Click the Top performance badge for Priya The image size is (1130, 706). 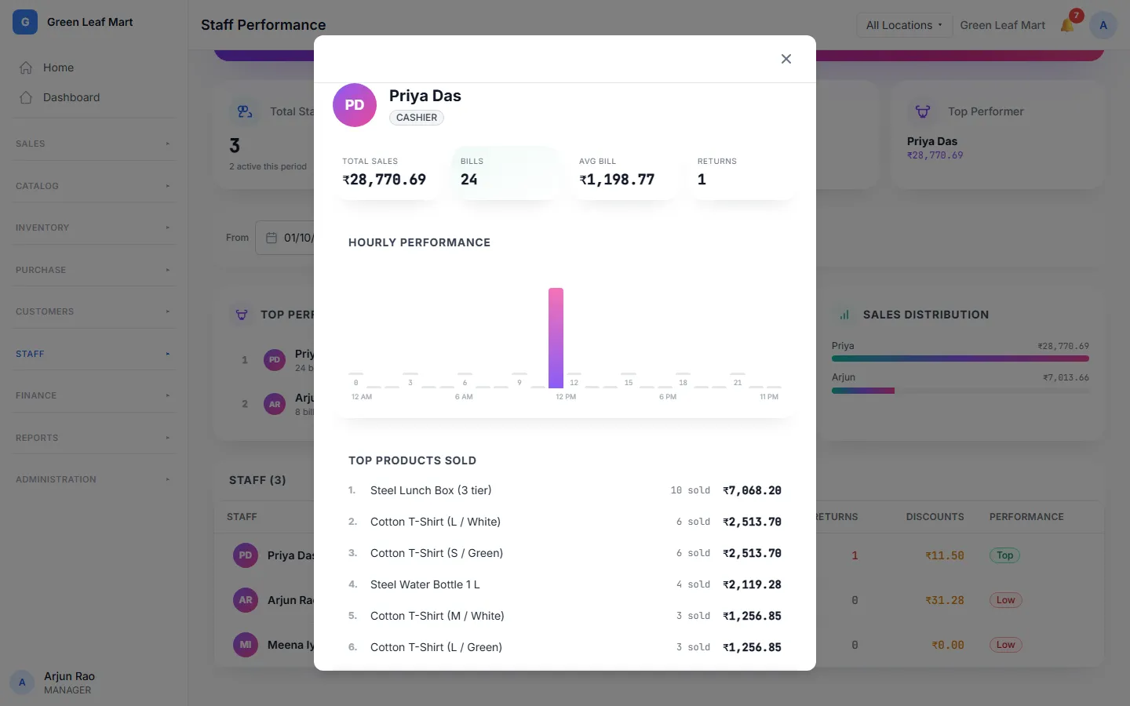[1005, 555]
